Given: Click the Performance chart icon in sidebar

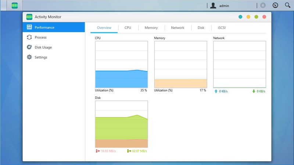Looking at the screenshot, I should (29, 27).
